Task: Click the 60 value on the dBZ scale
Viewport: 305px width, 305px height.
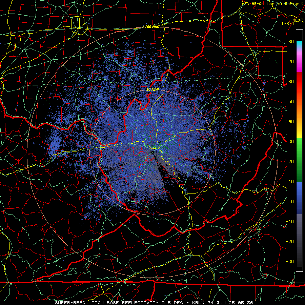Action: click(x=291, y=82)
